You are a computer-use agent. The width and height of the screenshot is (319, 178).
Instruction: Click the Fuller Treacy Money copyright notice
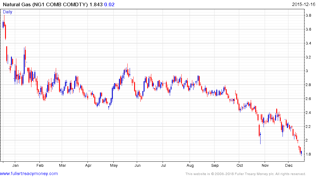coord(245,174)
